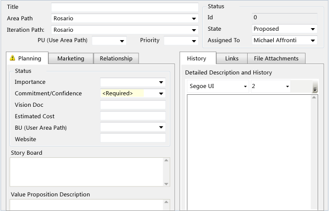Screen dimensions: 329x211
Task: Open the File Attachments tab
Action: [x=276, y=58]
